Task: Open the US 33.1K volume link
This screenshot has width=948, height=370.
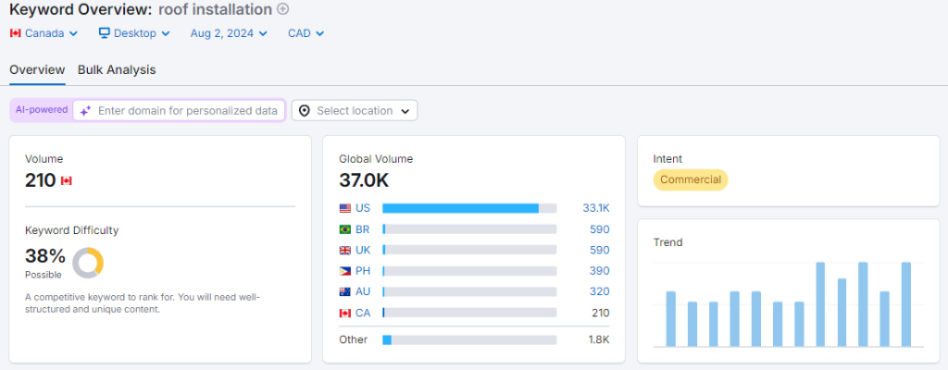Action: tap(595, 208)
